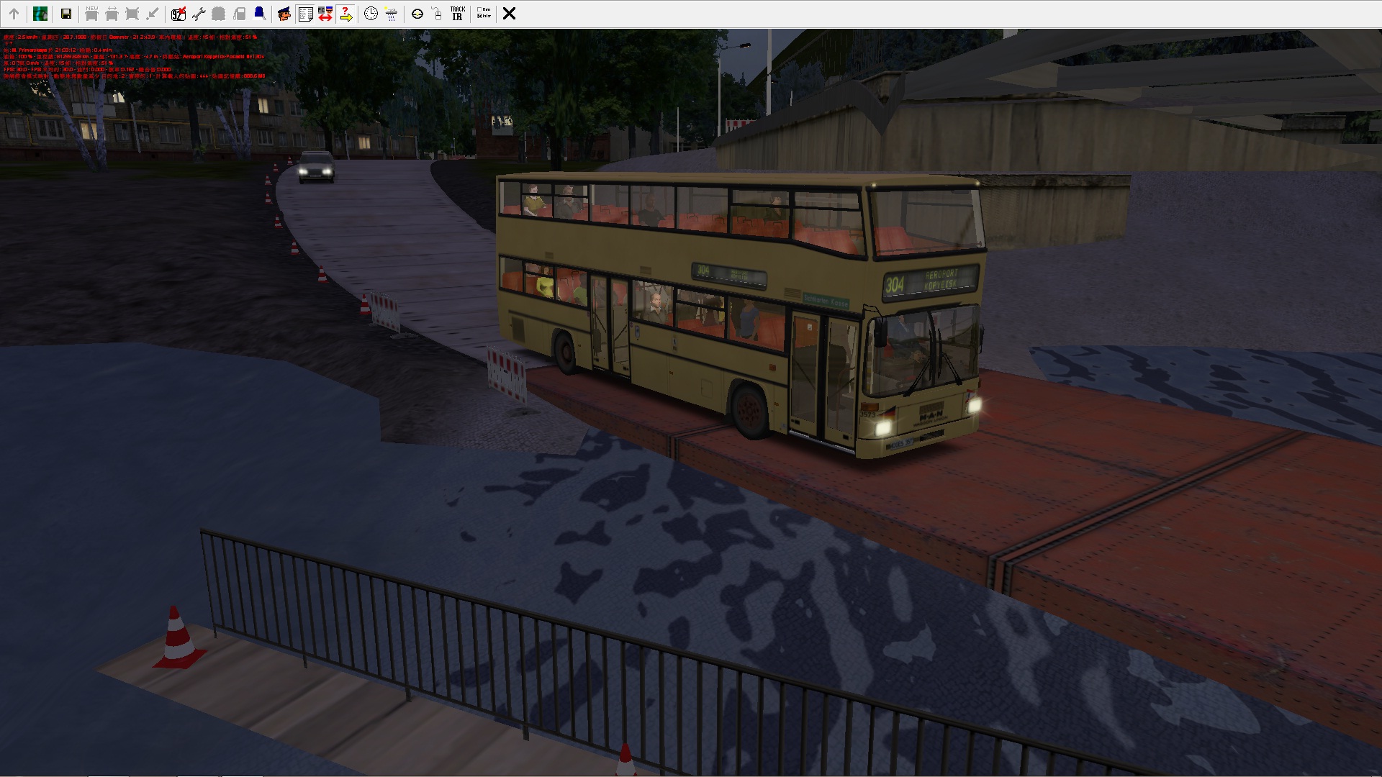This screenshot has height=777, width=1382.
Task: Uncheck the lower small checkbox in toolbar
Action: tap(479, 16)
